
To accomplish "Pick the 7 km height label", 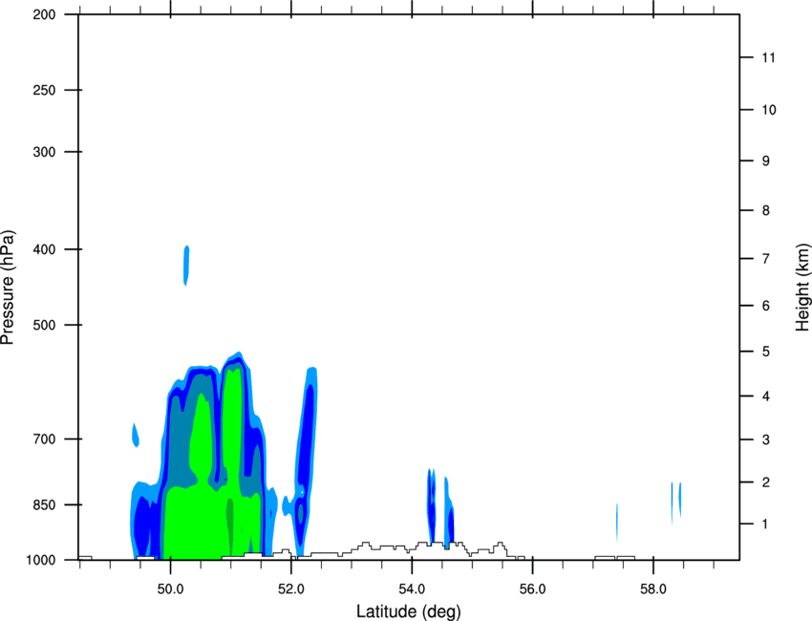I will (765, 259).
